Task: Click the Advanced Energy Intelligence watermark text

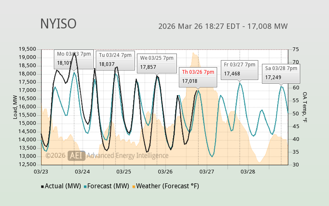Action: click(x=127, y=155)
